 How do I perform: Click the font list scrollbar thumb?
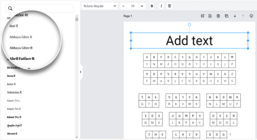click(x=77, y=19)
